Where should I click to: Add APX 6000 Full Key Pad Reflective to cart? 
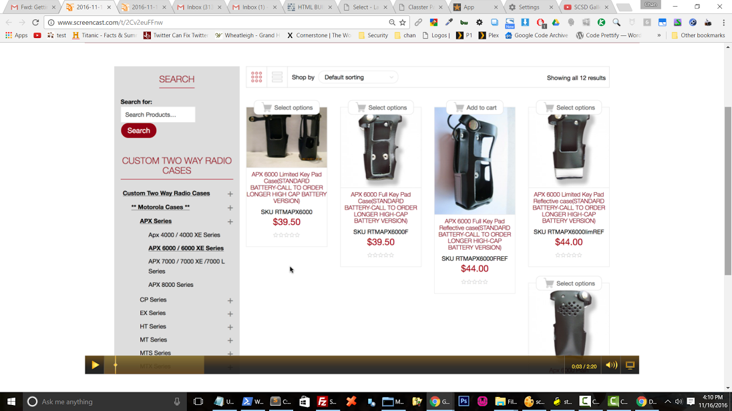[x=475, y=107]
